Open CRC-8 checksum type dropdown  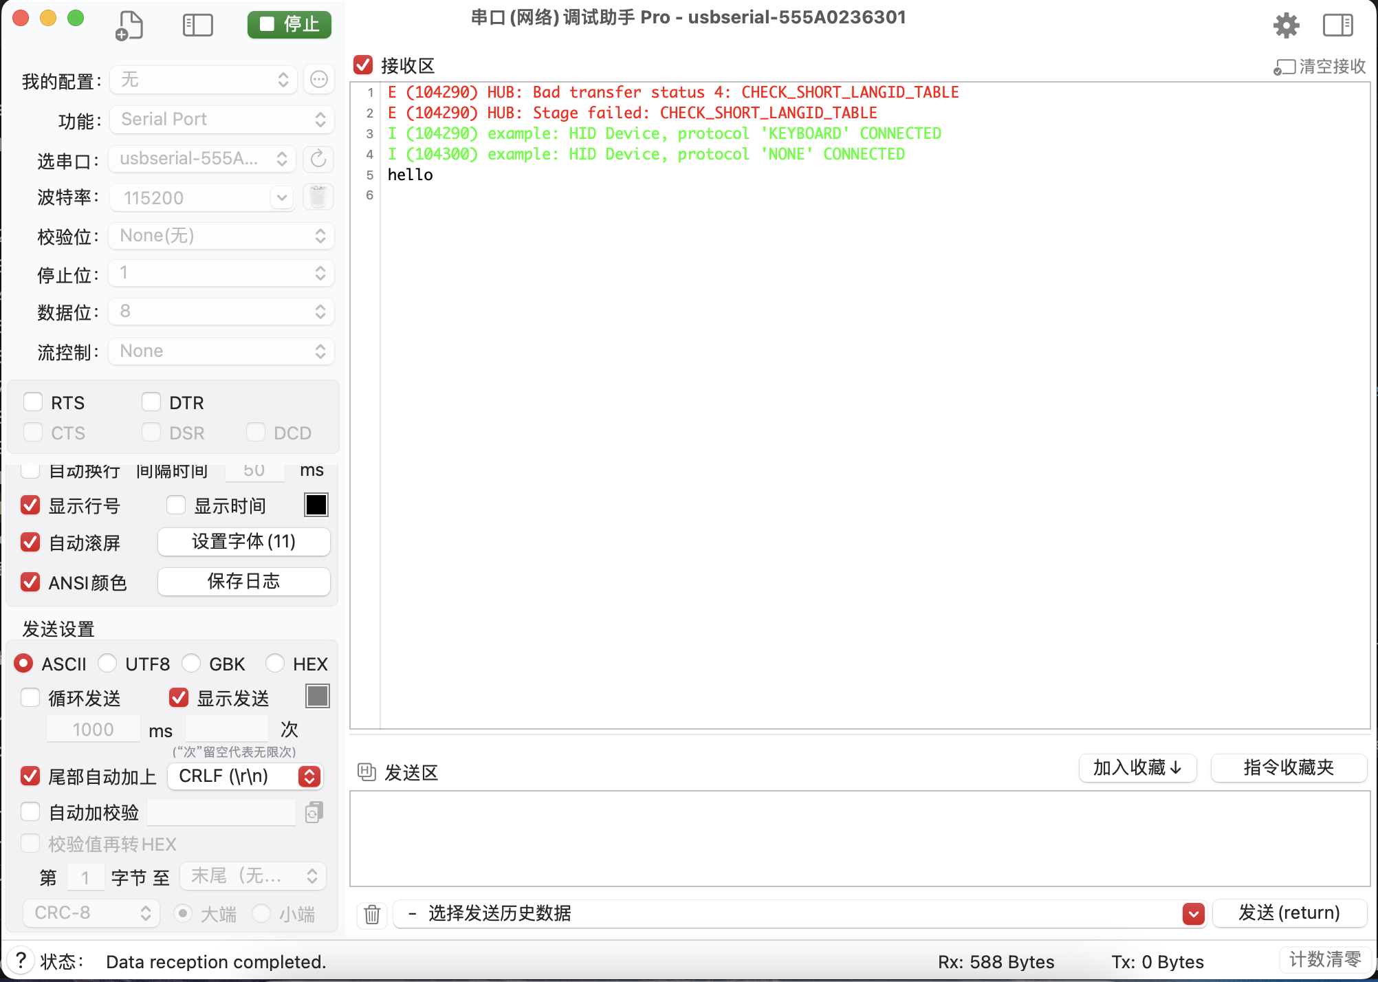[x=91, y=913]
